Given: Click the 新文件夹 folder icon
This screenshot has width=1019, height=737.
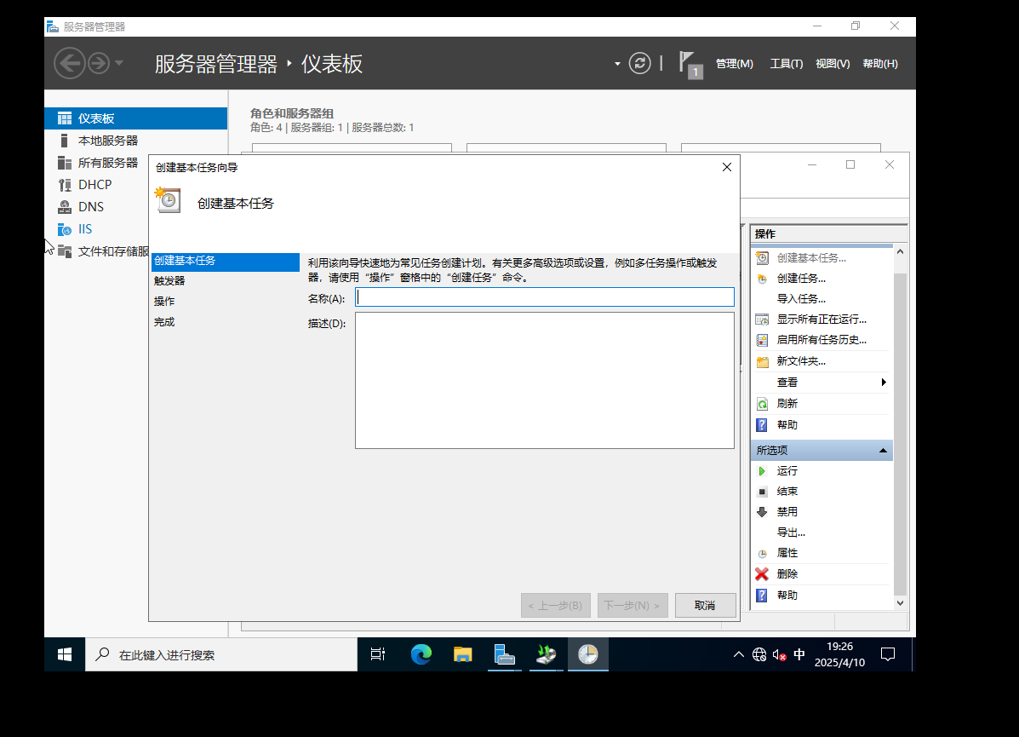Looking at the screenshot, I should tap(762, 361).
